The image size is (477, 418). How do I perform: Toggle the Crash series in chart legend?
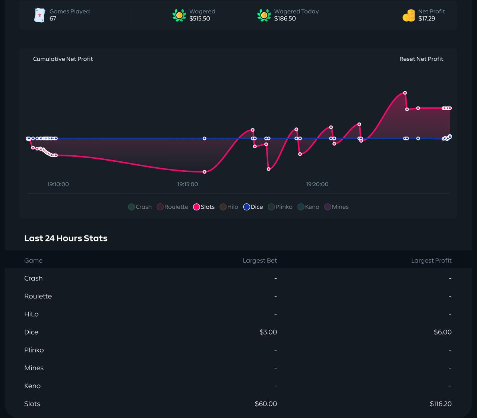[x=140, y=207]
